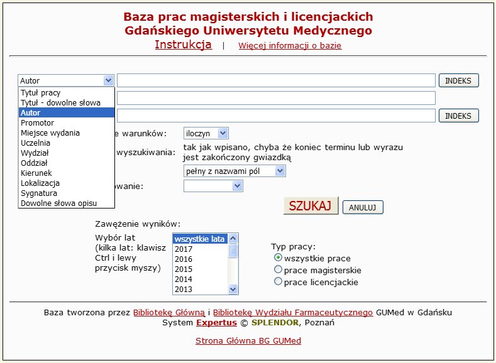Screen dimensions: 496x363
Task: Expand 'pełny z nazwami pól' format dropdown
Action: tap(234, 171)
